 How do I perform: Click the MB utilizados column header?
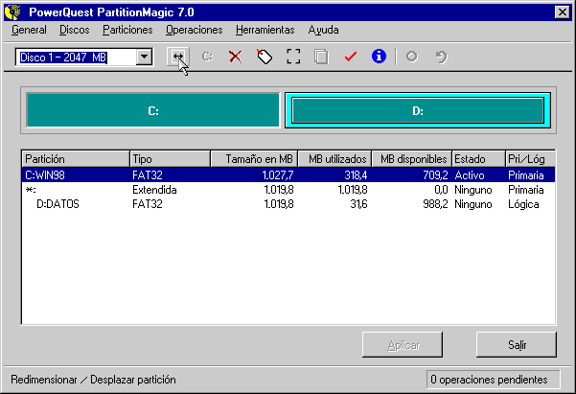(334, 159)
